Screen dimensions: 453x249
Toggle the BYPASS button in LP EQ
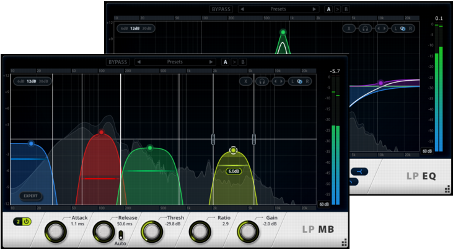pyautogui.click(x=221, y=9)
